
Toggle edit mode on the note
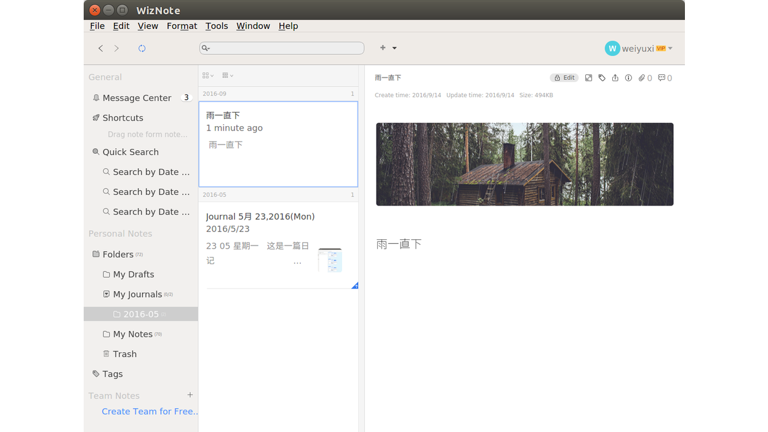564,78
